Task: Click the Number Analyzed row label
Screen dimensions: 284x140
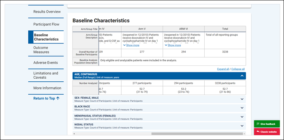Action: pyautogui.click(x=88, y=83)
